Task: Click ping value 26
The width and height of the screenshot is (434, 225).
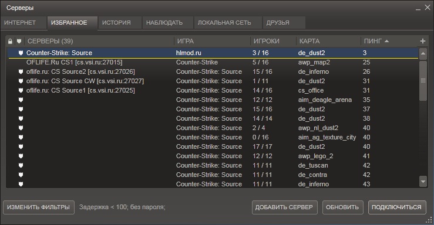Action: [x=366, y=71]
